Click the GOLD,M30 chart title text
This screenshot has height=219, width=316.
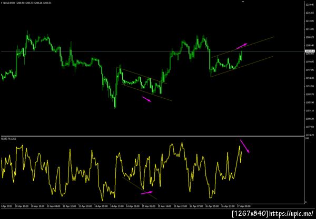click(x=9, y=3)
